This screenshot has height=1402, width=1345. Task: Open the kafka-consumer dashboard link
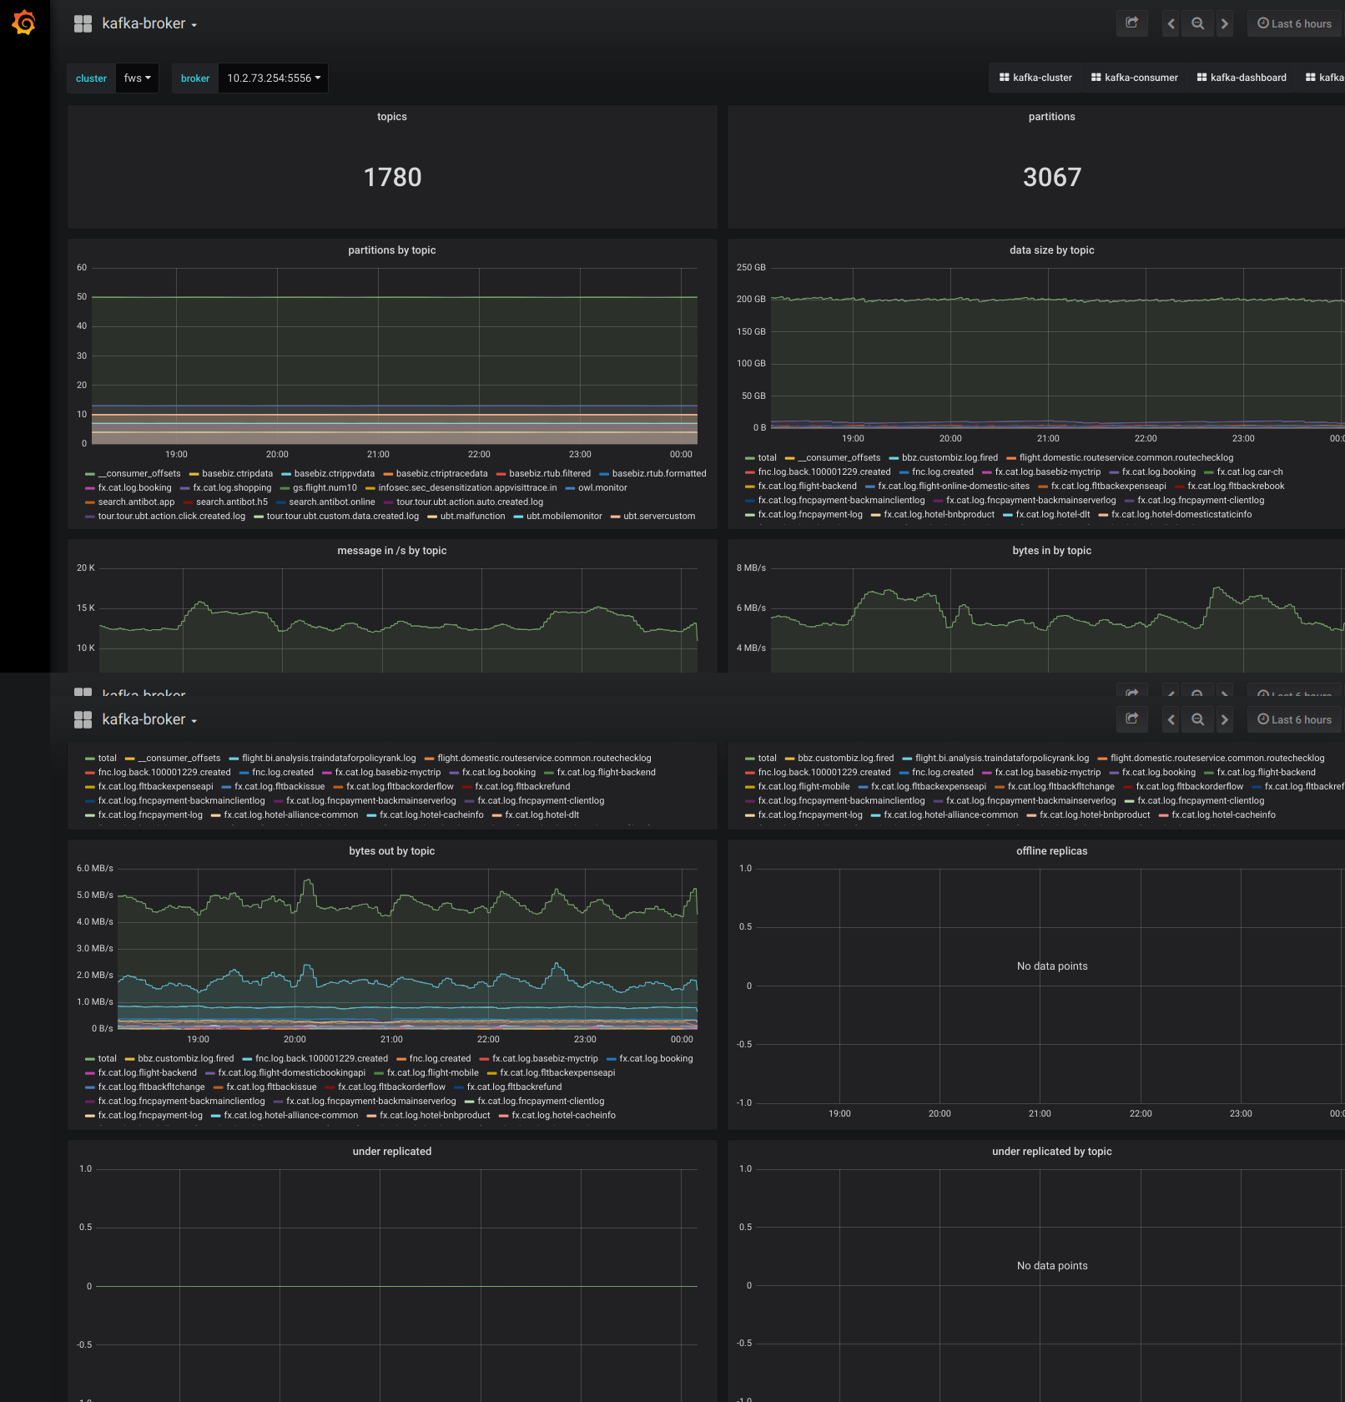[x=1135, y=78]
